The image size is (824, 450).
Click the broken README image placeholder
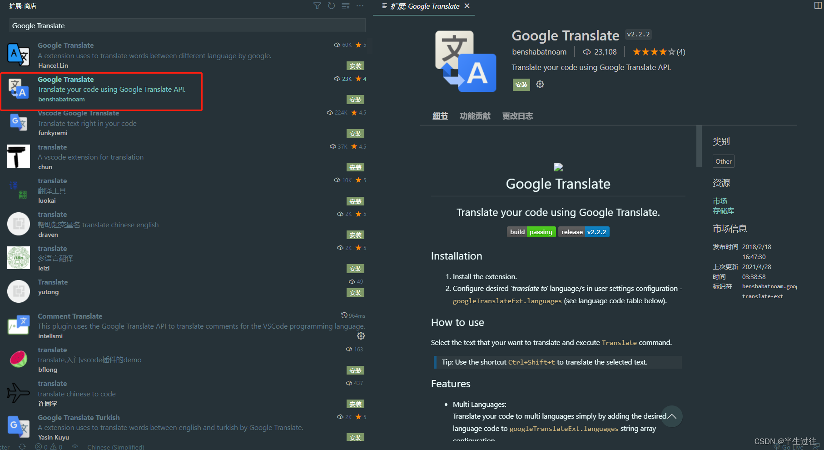pyautogui.click(x=558, y=167)
